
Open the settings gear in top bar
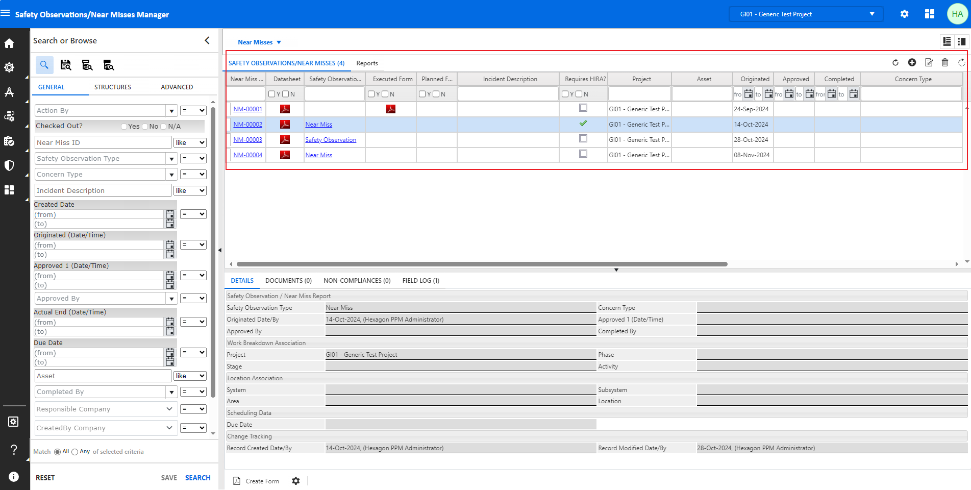pyautogui.click(x=904, y=14)
